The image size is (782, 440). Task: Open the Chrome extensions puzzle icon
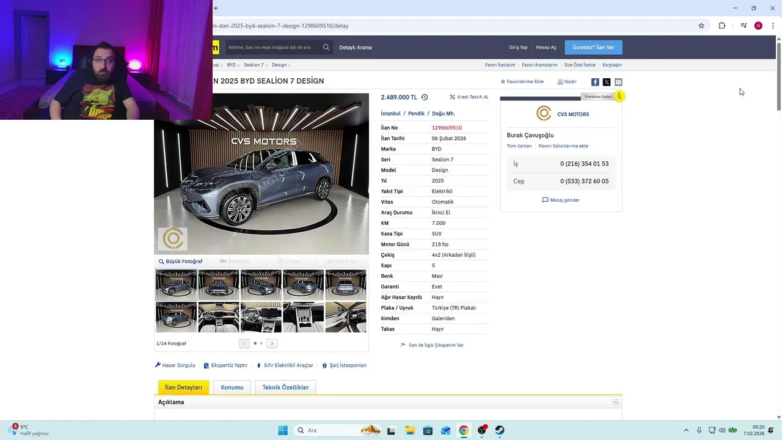pos(722,26)
